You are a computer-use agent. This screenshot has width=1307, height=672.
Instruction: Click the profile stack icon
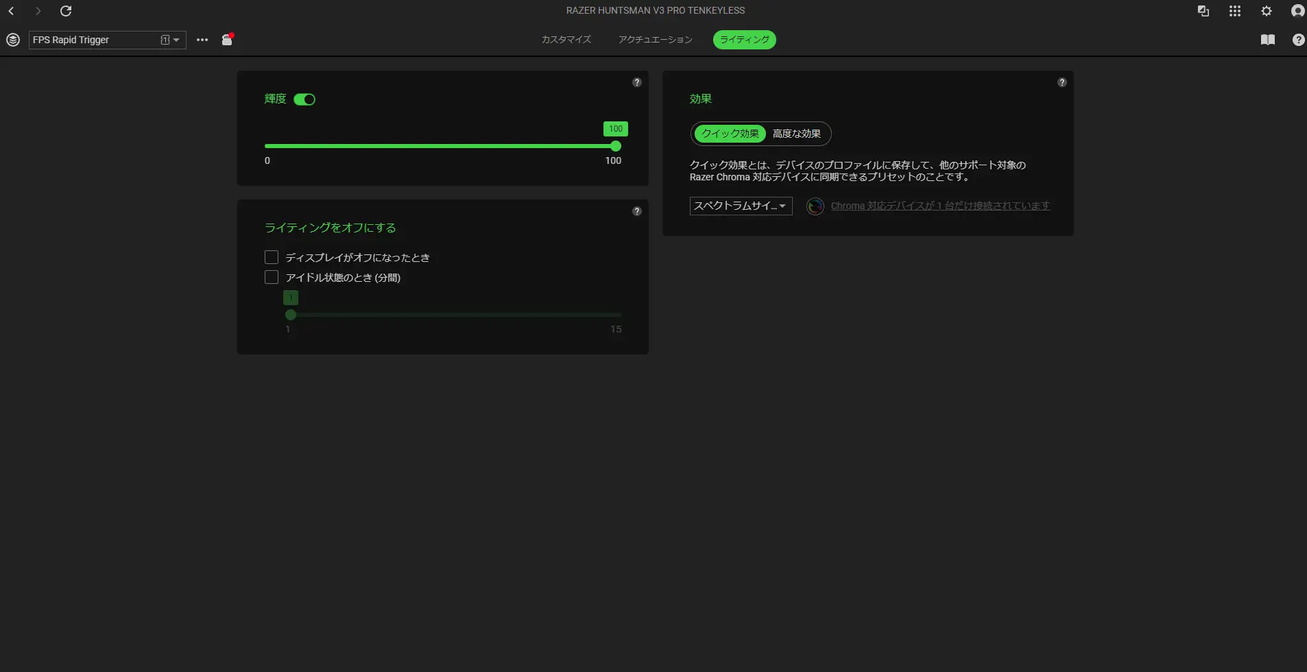pos(13,40)
